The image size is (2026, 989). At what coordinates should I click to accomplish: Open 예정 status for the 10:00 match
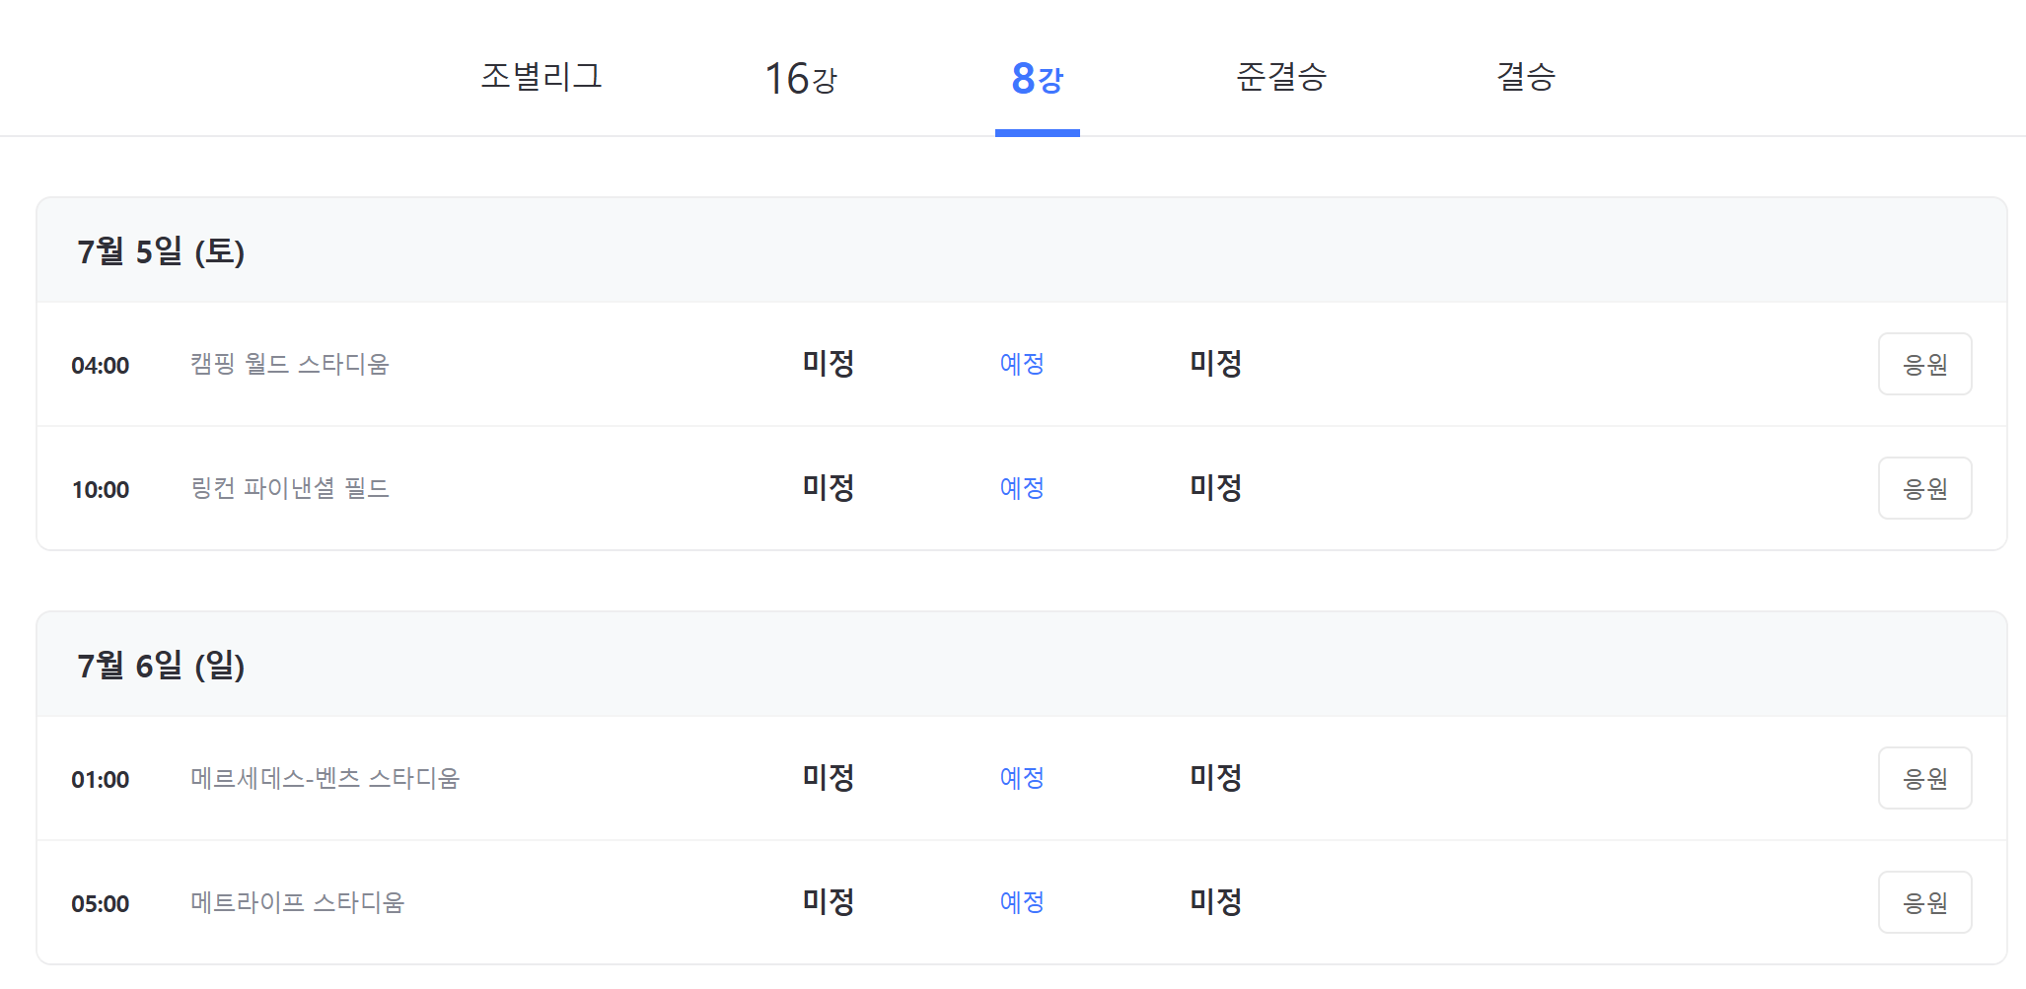coord(1022,487)
